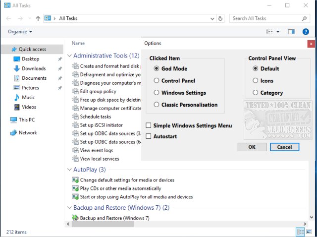Open the Downloads folder in sidebar
The image size is (317, 237).
pos(34,68)
